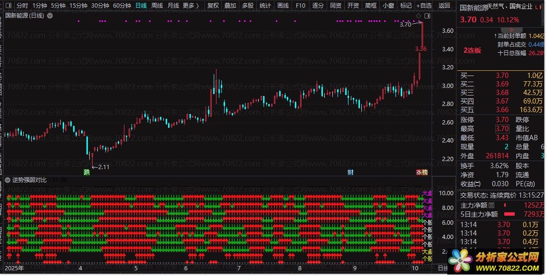Toggle the sidebar panel icon at toolbar start
547x276 pixels.
(x=9, y=6)
